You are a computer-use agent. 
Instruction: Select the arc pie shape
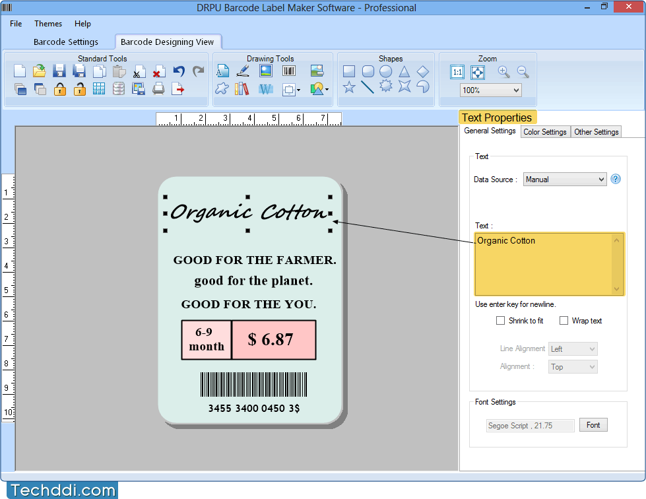(x=423, y=86)
